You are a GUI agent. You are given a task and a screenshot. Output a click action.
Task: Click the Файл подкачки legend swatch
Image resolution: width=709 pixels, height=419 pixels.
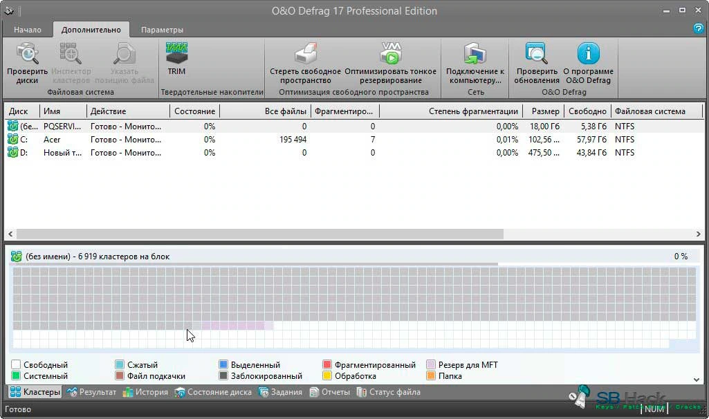(120, 375)
